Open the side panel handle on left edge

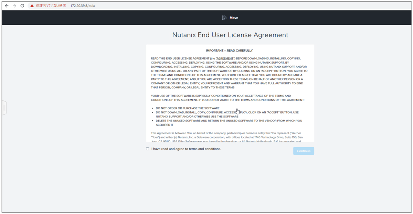point(4,108)
